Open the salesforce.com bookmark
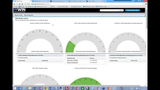The width and height of the screenshot is (160, 90). tap(40, 6)
